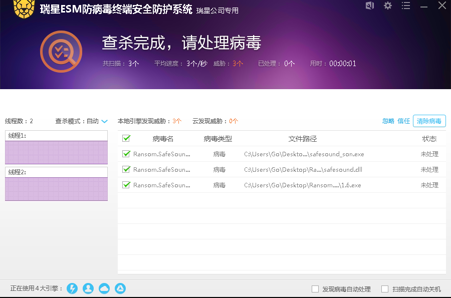The image size is (451, 298).
Task: Select the safesound_son.exe file path
Action: [x=304, y=154]
